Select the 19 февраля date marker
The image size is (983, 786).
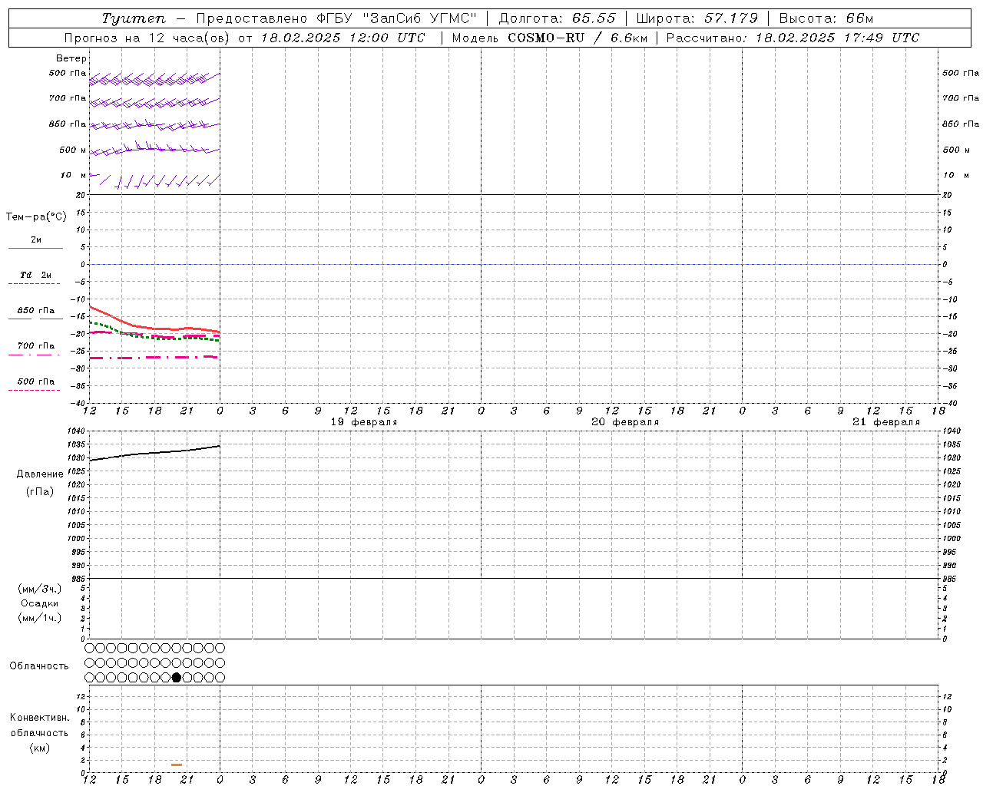(364, 422)
